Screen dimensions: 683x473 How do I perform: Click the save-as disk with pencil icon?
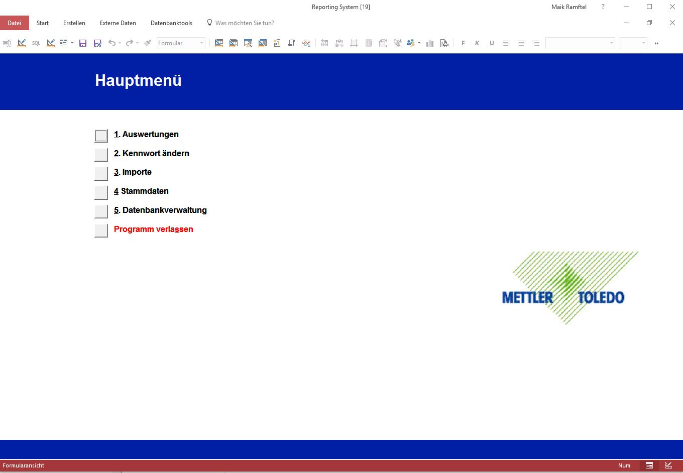click(x=97, y=43)
